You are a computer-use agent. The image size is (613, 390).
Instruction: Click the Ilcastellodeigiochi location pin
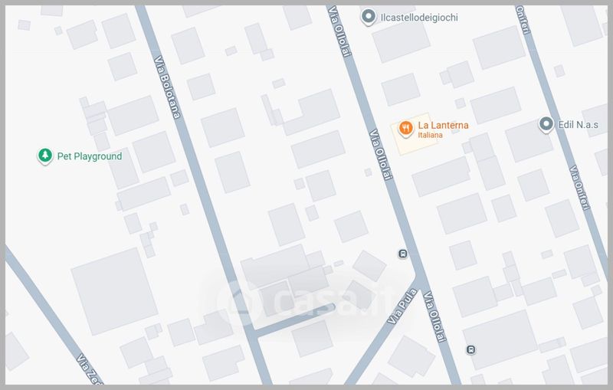[368, 17]
